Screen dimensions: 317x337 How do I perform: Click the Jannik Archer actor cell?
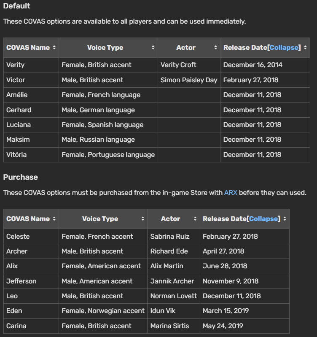click(174, 281)
